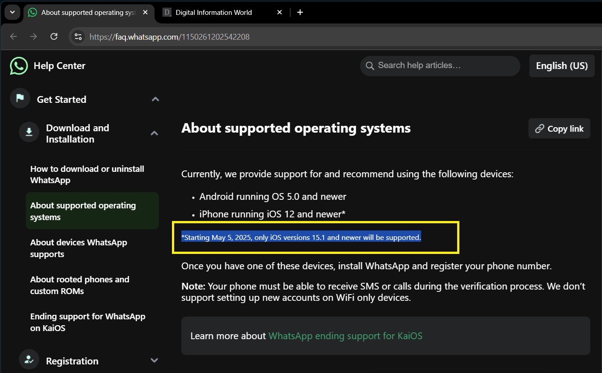Click the search magnifier icon

[370, 66]
